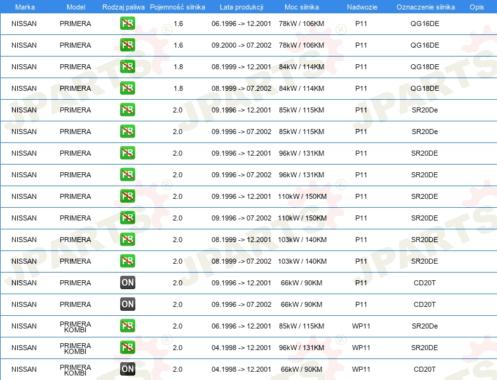Click the PB icon in the 110kW row ending 12.2001
This screenshot has height=380, width=497.
(x=127, y=196)
